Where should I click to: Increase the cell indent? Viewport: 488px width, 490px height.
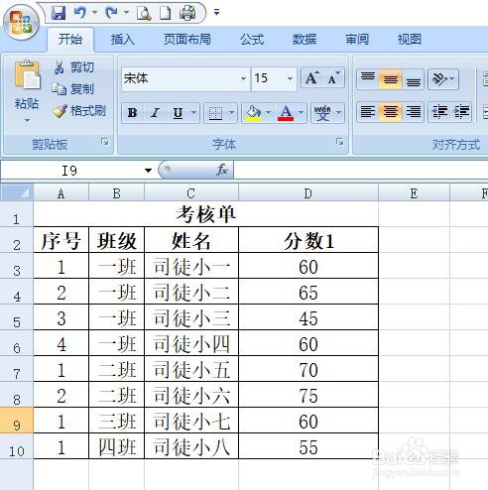[x=461, y=112]
